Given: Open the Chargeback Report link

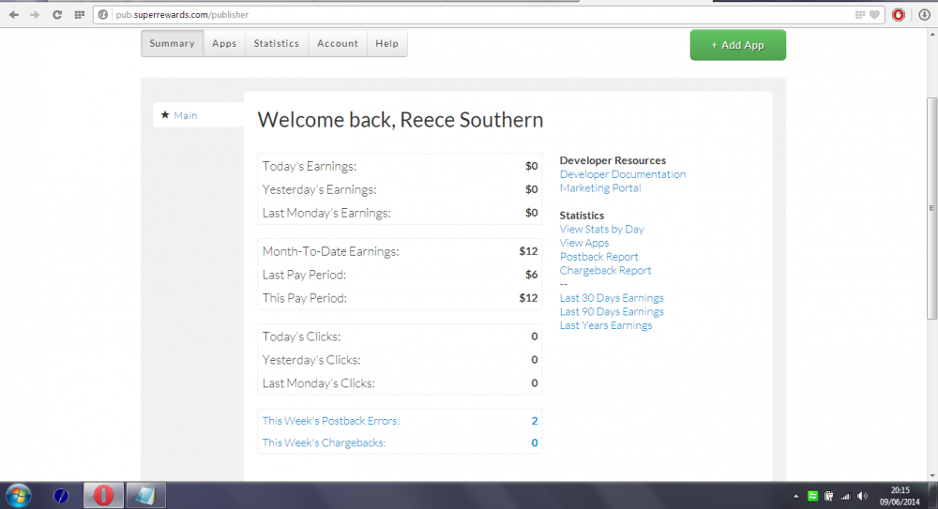Looking at the screenshot, I should coord(605,271).
